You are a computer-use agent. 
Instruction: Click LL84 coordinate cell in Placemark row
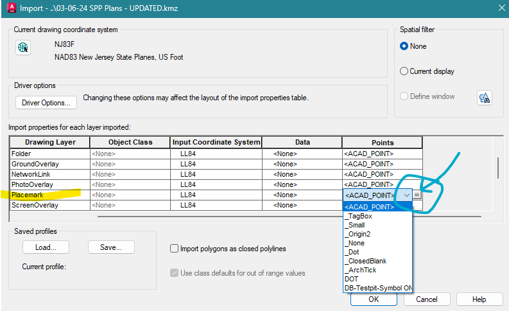(x=216, y=195)
